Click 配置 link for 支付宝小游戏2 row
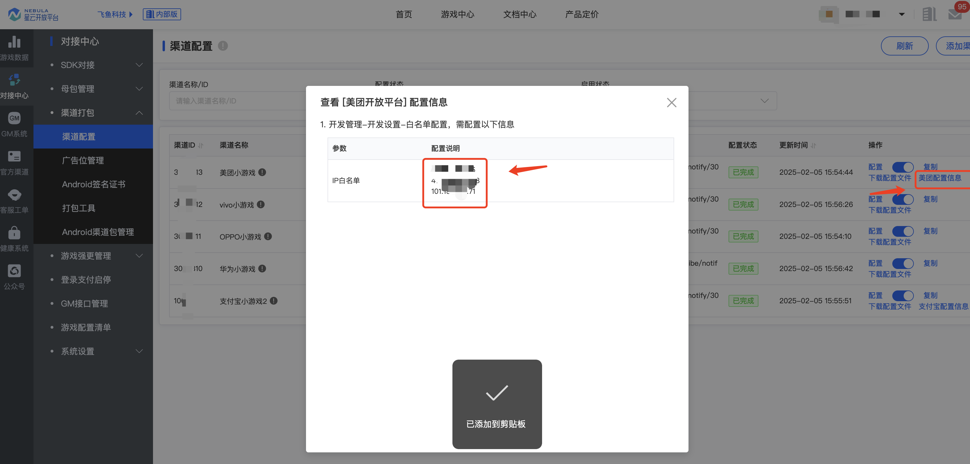 point(875,296)
